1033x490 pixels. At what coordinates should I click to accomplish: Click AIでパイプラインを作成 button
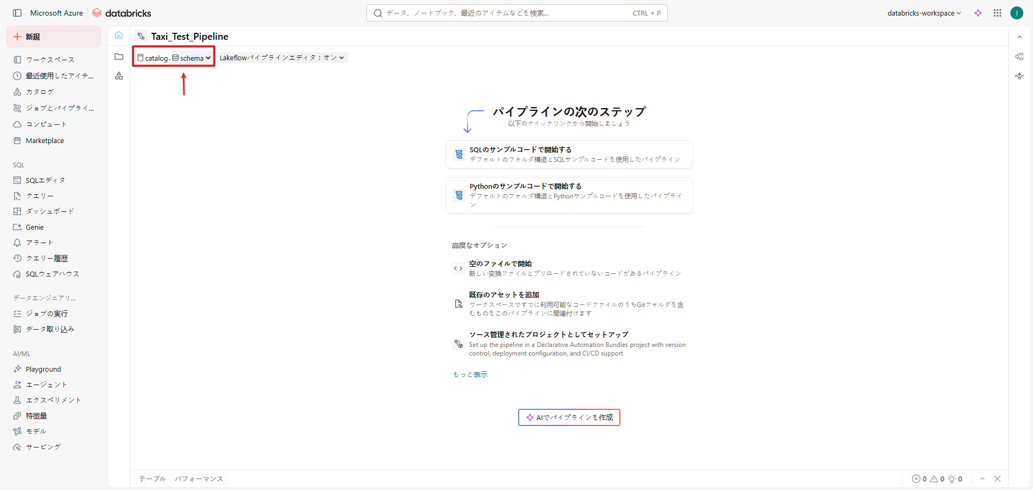[569, 417]
